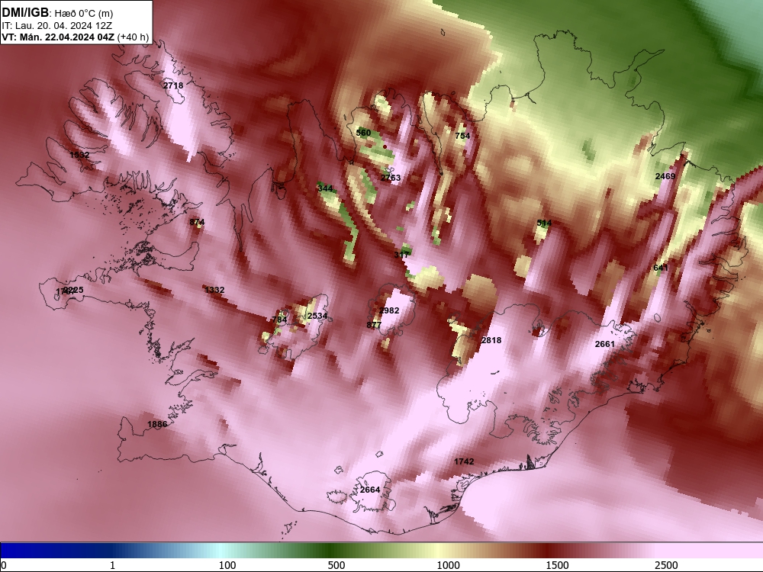
Task: Click the 344 map value
Action: click(x=325, y=188)
